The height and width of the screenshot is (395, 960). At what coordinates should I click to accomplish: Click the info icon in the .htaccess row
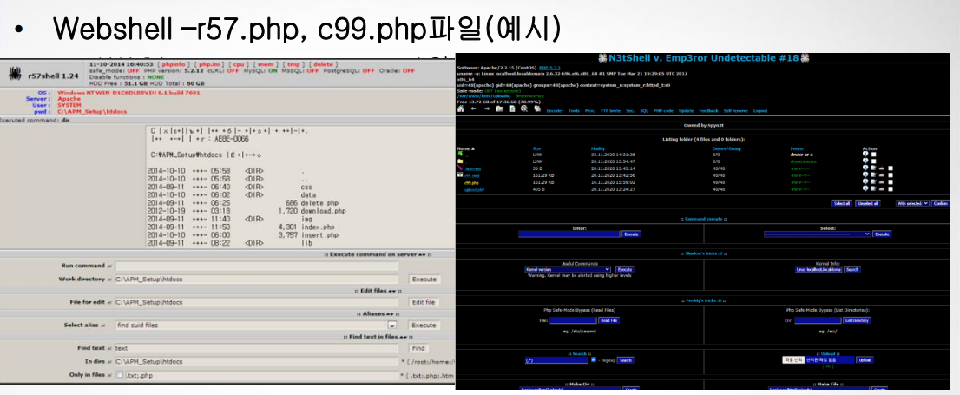865,168
